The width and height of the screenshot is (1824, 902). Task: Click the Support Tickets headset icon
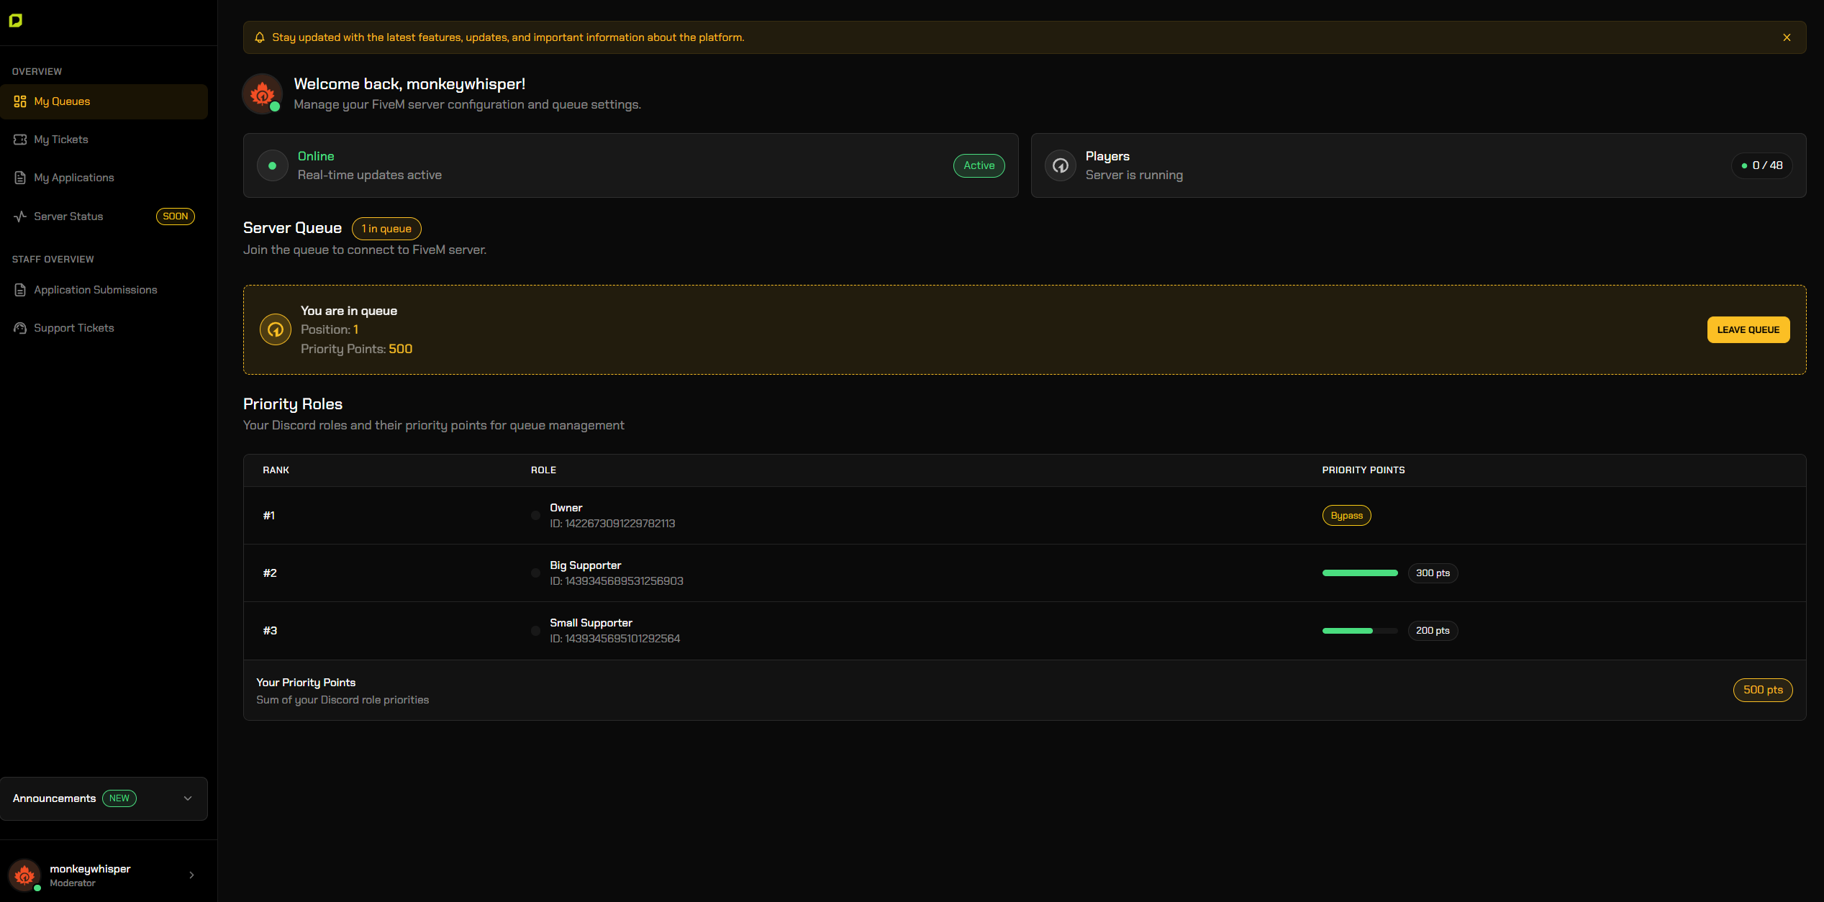[20, 328]
